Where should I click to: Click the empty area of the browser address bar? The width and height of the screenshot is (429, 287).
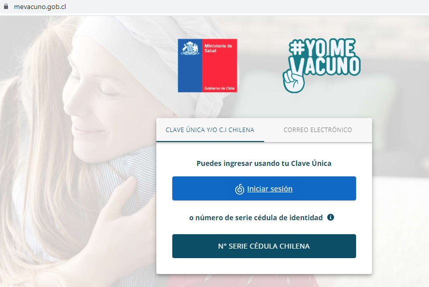(246, 6)
